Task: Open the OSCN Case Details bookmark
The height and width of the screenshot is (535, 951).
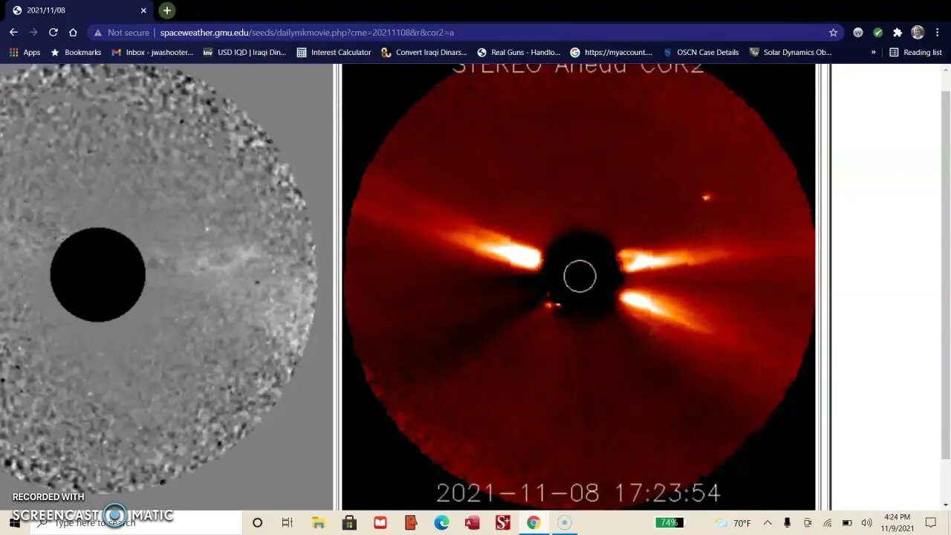Action: (701, 53)
